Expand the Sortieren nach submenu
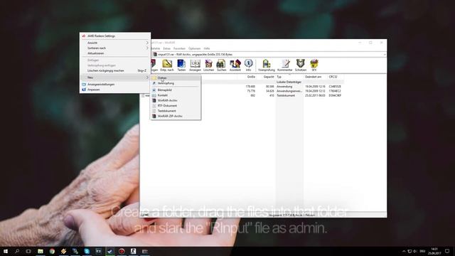The height and width of the screenshot is (256, 455). [x=115, y=48]
